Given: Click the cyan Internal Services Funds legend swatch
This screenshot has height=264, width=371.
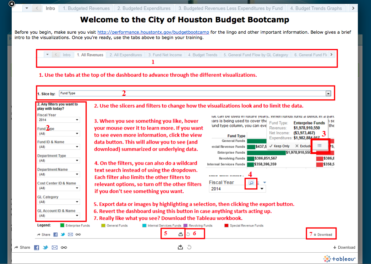Looking at the screenshot, I should 144,225.
